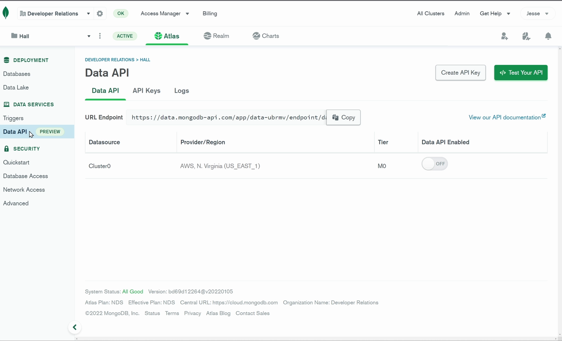The width and height of the screenshot is (562, 341).
Task: Copy the URL endpoint
Action: pyautogui.click(x=343, y=117)
